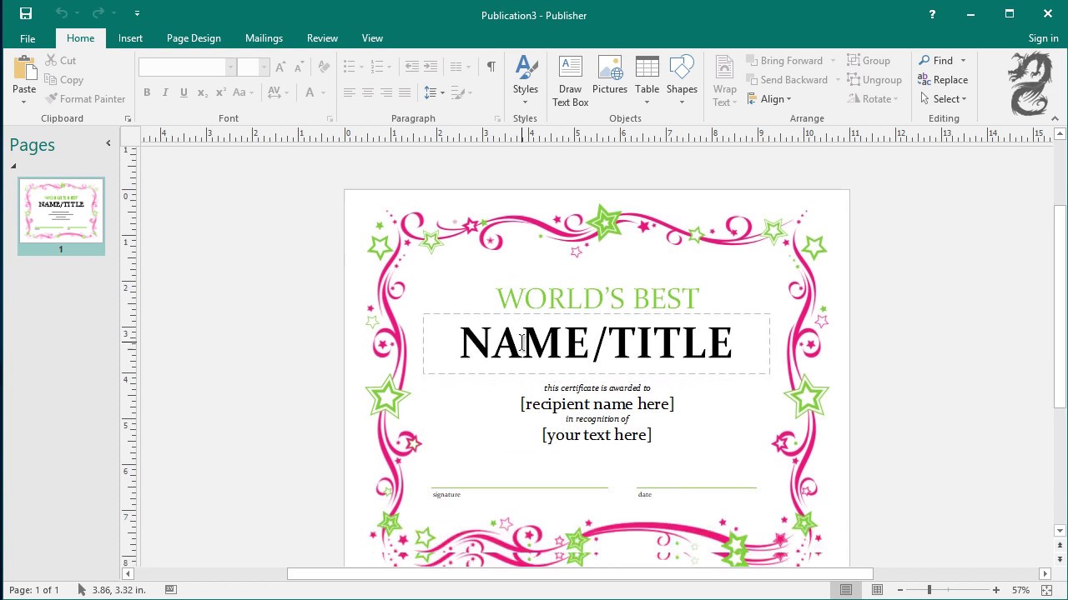The height and width of the screenshot is (600, 1068).
Task: Expand the Shapes gallery dropdown
Action: tap(682, 102)
